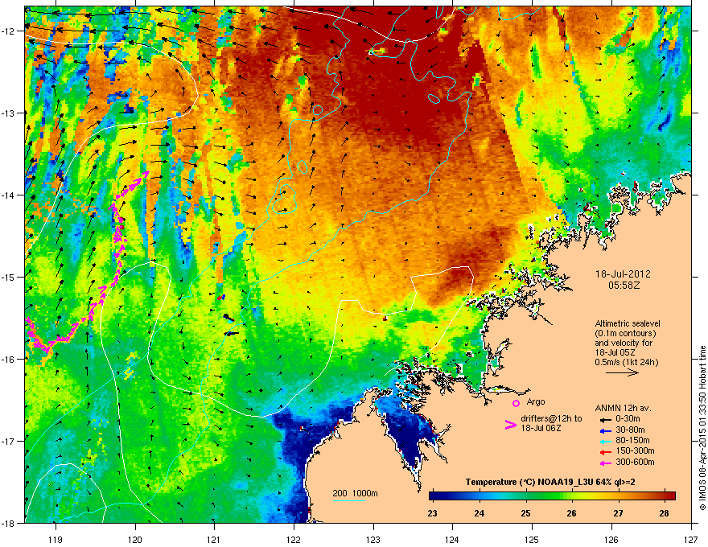Click the magenta drifters arrowhead legend symbol
Image resolution: width=708 pixels, height=547 pixels.
[510, 425]
